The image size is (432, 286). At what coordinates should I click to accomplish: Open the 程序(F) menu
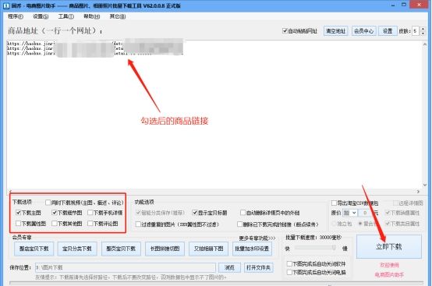coord(16,16)
